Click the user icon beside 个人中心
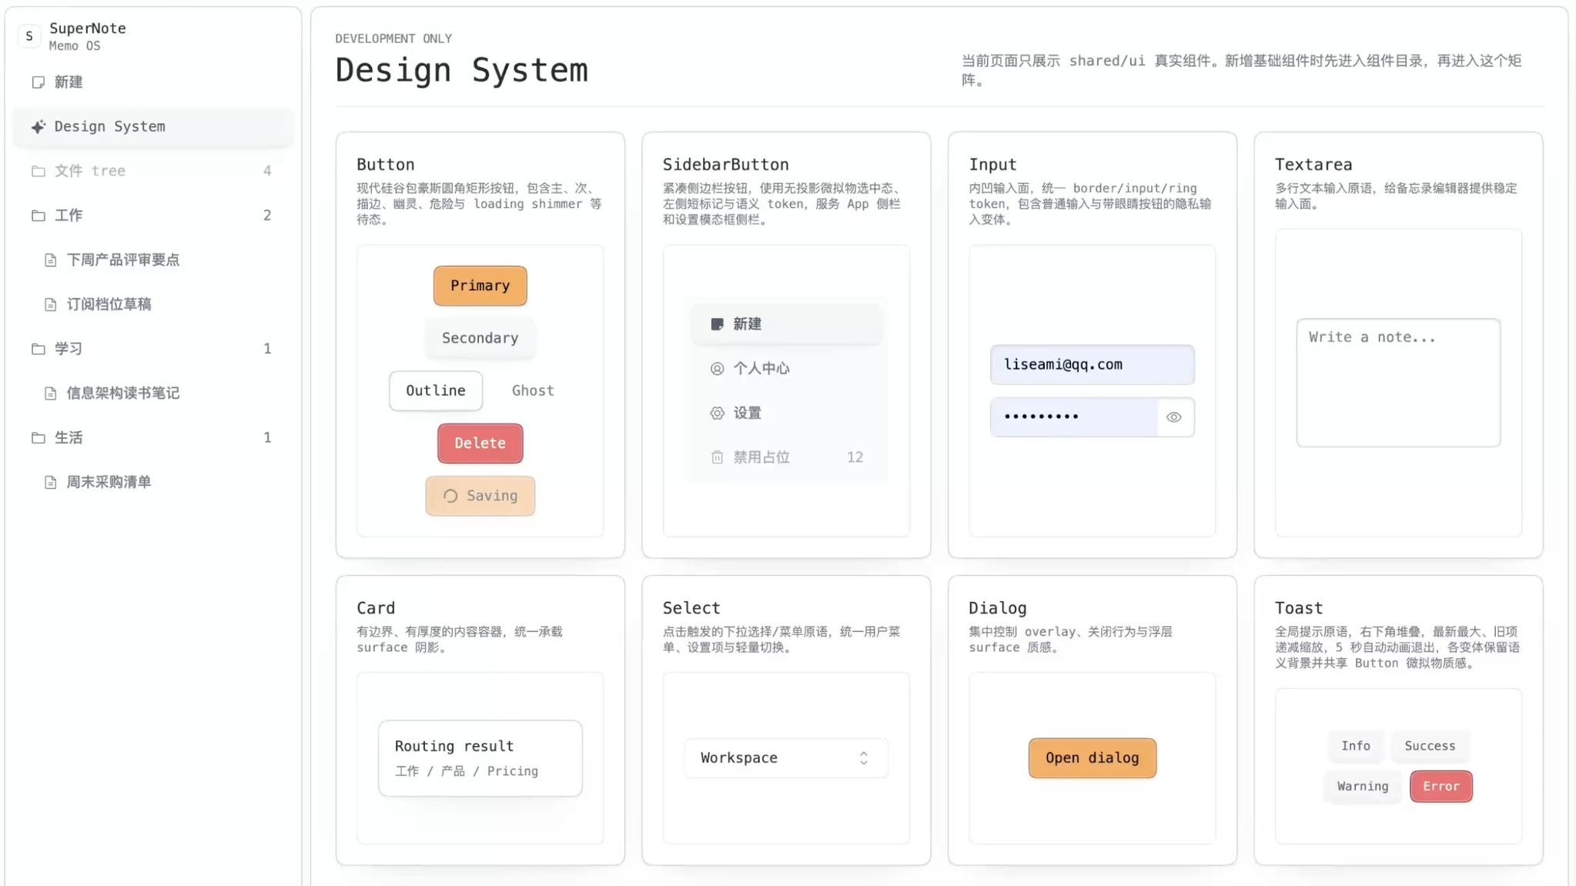The height and width of the screenshot is (886, 1576). tap(717, 369)
